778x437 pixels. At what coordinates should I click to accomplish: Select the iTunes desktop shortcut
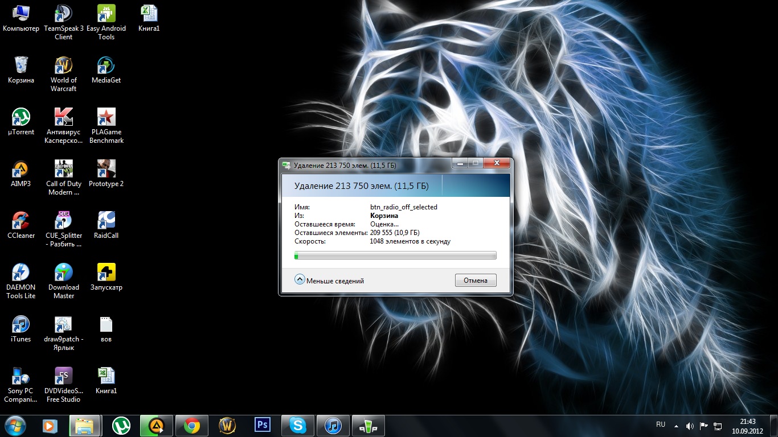tap(21, 329)
